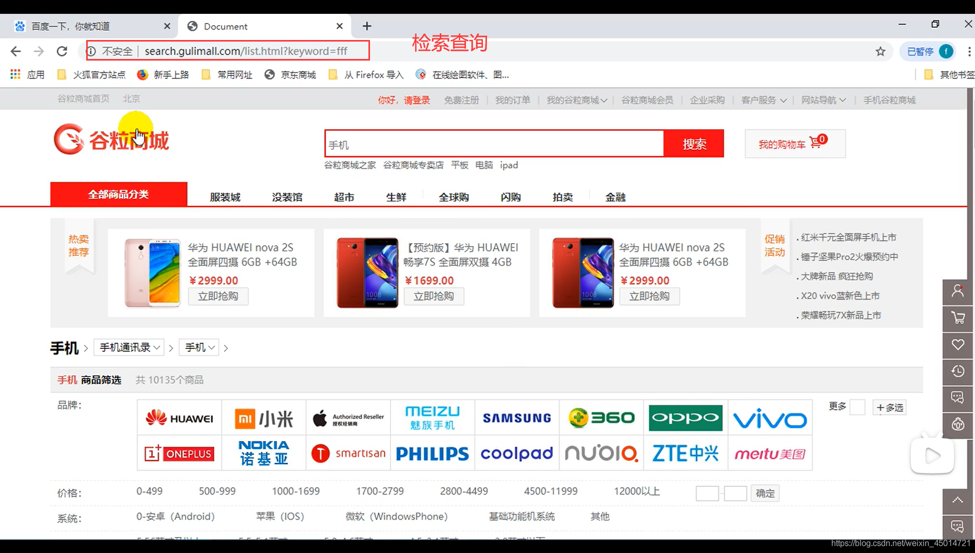Open the 金融 nav item
Viewport: 975px width, 553px height.
pyautogui.click(x=615, y=197)
